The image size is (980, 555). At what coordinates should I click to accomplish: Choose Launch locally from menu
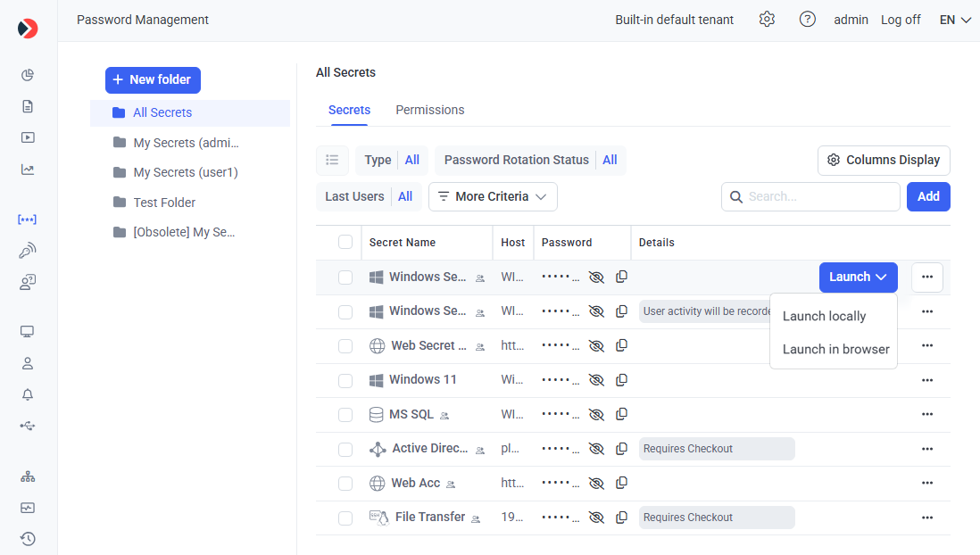click(x=824, y=316)
